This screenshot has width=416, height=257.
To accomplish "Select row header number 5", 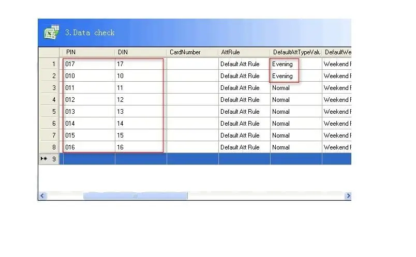I will point(49,112).
